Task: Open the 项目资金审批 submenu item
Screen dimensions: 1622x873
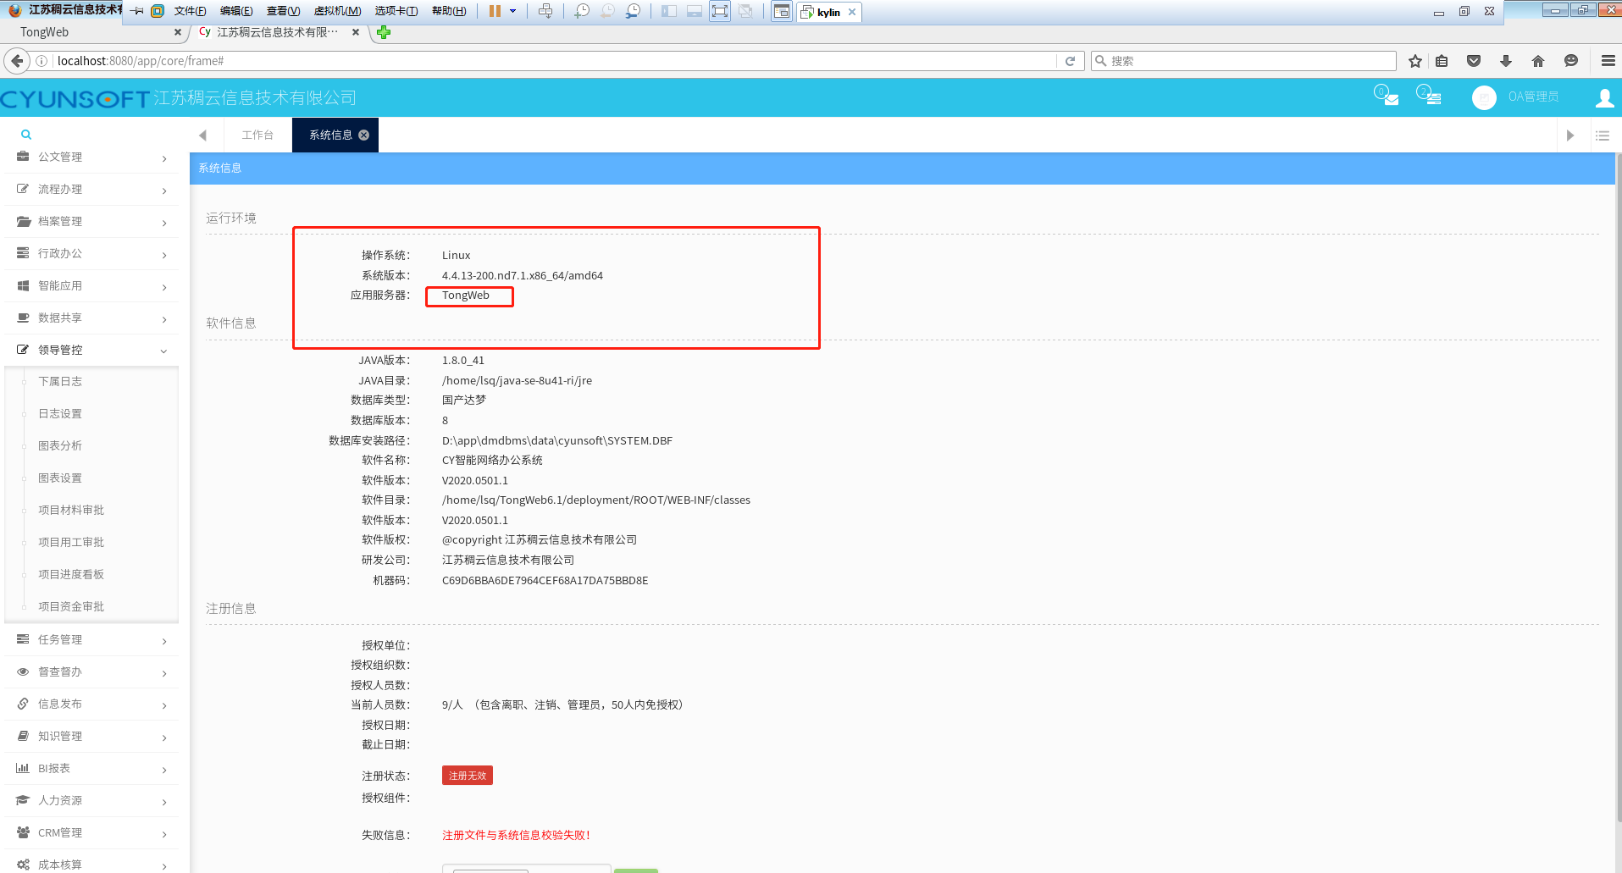Action: (x=71, y=607)
